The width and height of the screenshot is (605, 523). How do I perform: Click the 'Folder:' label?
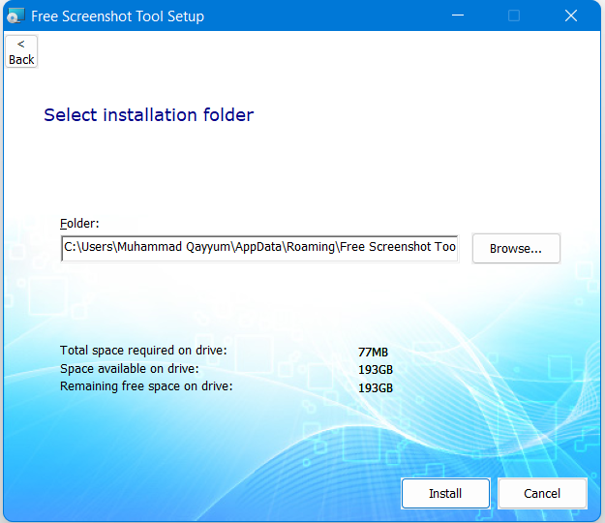(x=79, y=224)
